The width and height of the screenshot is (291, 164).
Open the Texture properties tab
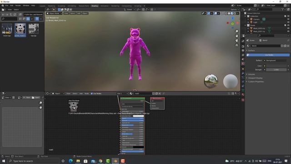tap(243, 100)
